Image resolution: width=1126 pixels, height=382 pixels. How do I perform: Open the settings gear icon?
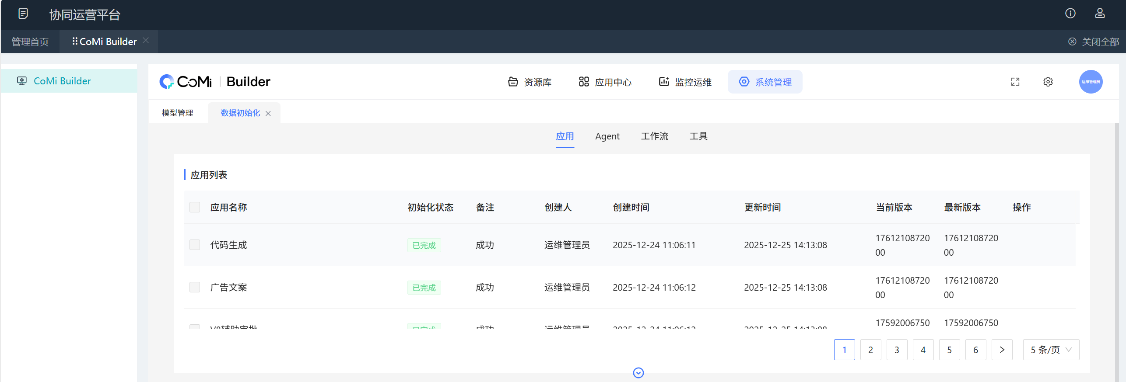pos(1048,82)
